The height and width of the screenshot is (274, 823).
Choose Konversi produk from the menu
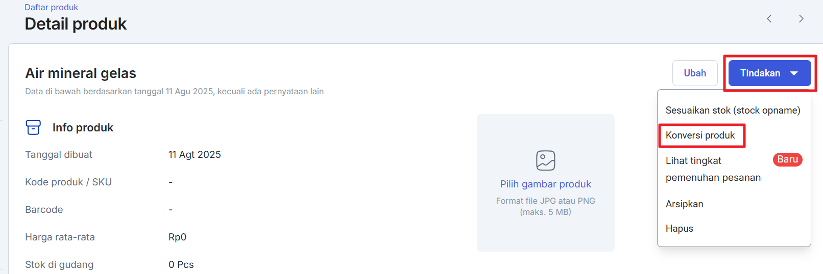700,135
